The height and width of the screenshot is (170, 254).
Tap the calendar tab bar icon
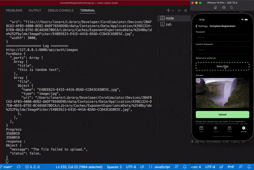click(x=229, y=129)
